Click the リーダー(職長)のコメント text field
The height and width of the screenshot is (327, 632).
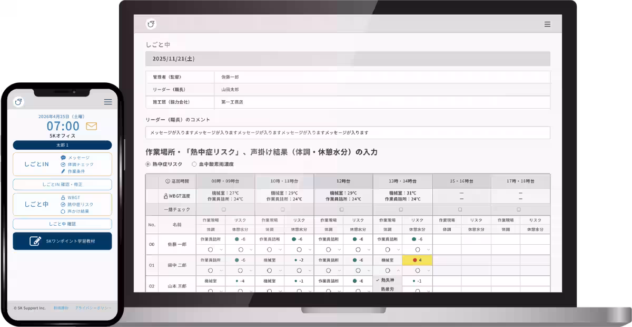coord(348,132)
